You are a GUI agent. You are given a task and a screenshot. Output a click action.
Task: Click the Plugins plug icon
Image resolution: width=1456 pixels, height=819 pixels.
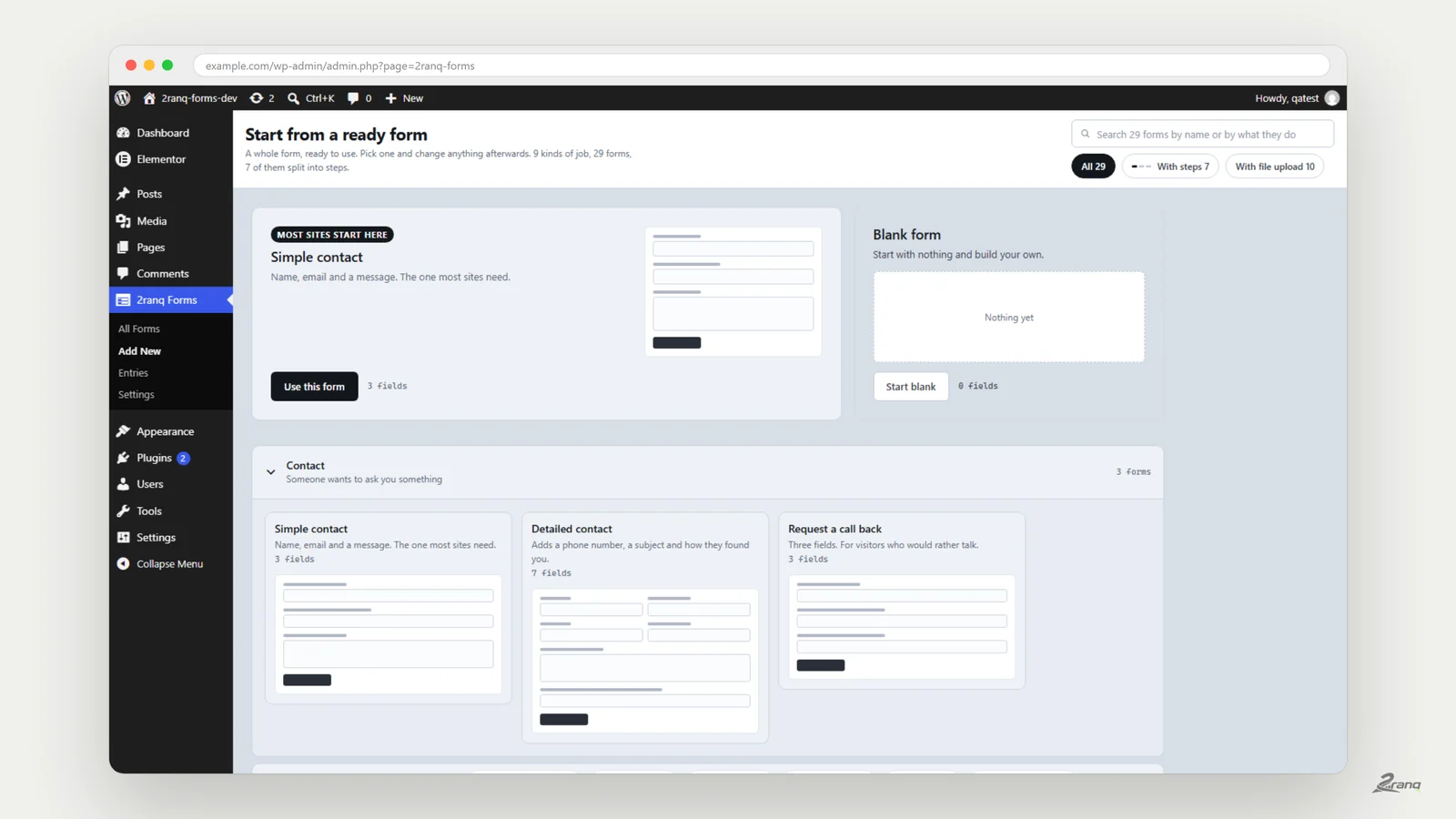(124, 458)
